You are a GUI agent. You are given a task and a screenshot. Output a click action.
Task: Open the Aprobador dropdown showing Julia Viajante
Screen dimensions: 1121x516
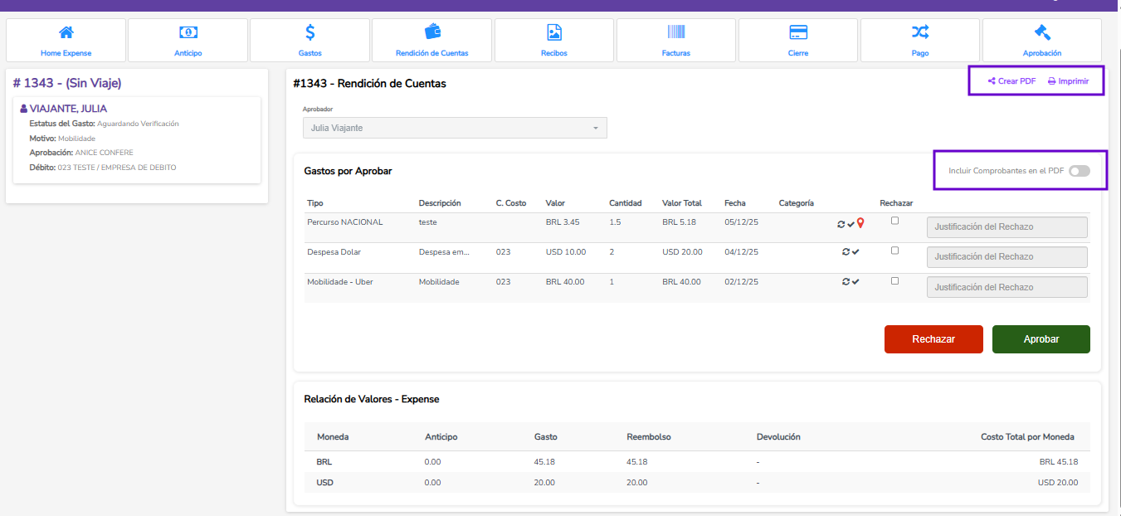coord(455,128)
